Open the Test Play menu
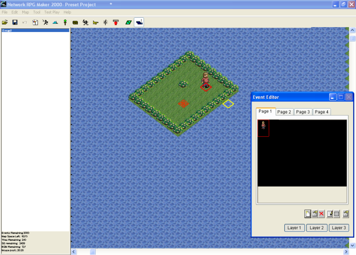This screenshot has width=356, height=255. pos(52,12)
